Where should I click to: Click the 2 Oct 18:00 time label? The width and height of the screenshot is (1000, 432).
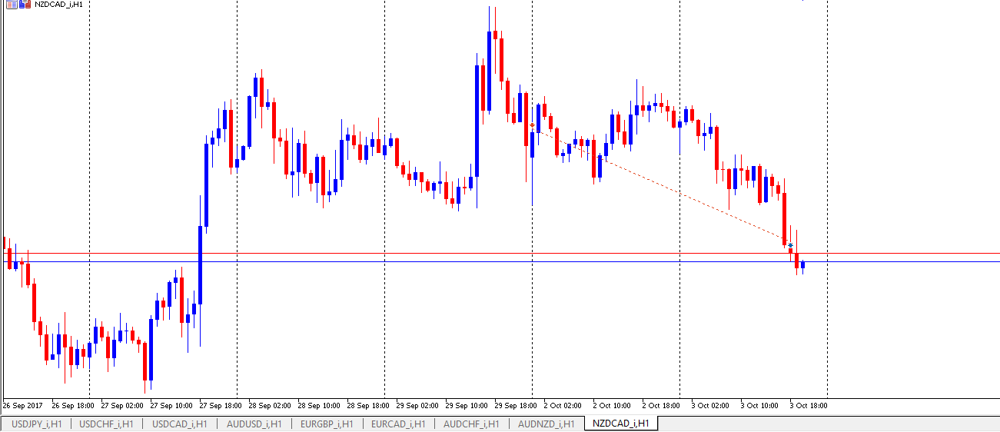pyautogui.click(x=662, y=404)
